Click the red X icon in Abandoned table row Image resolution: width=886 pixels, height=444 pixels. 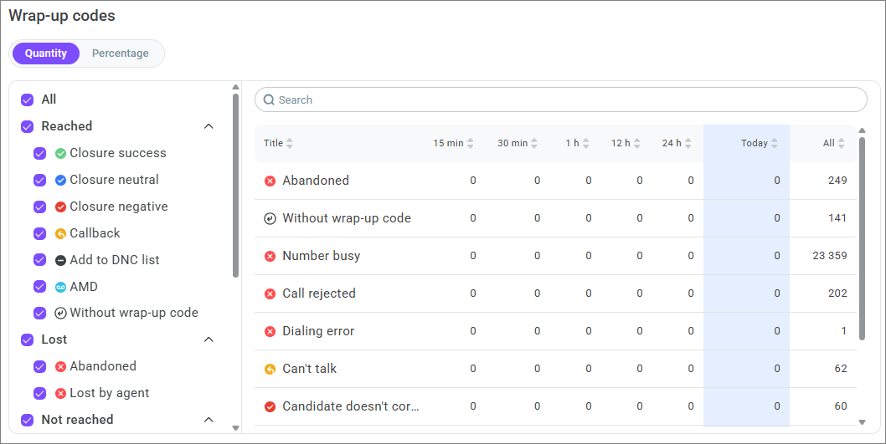coord(270,181)
